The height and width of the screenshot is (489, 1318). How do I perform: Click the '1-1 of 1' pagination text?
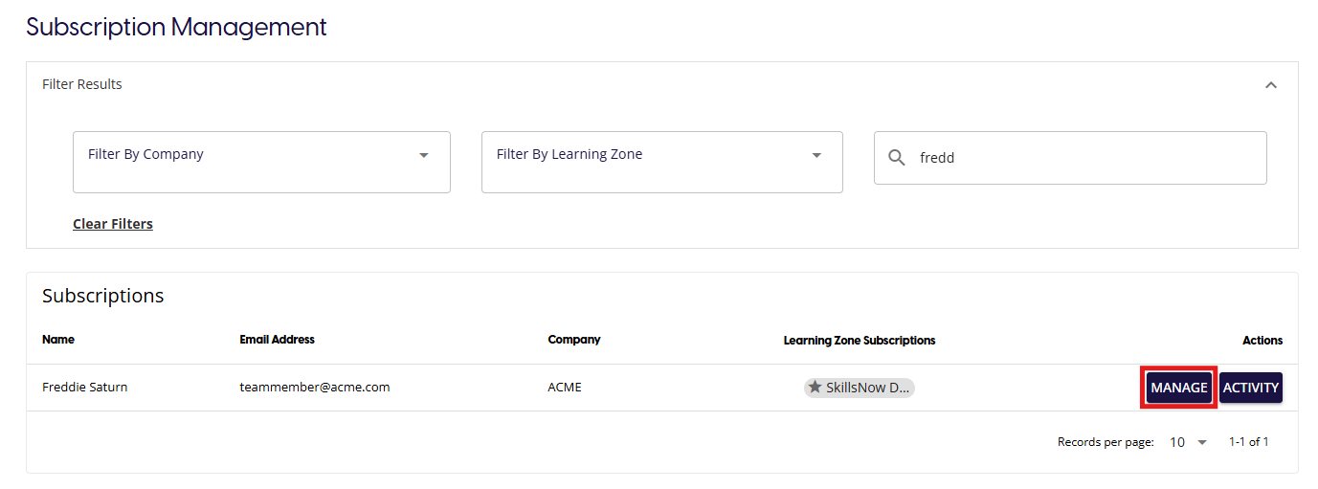pos(1248,442)
